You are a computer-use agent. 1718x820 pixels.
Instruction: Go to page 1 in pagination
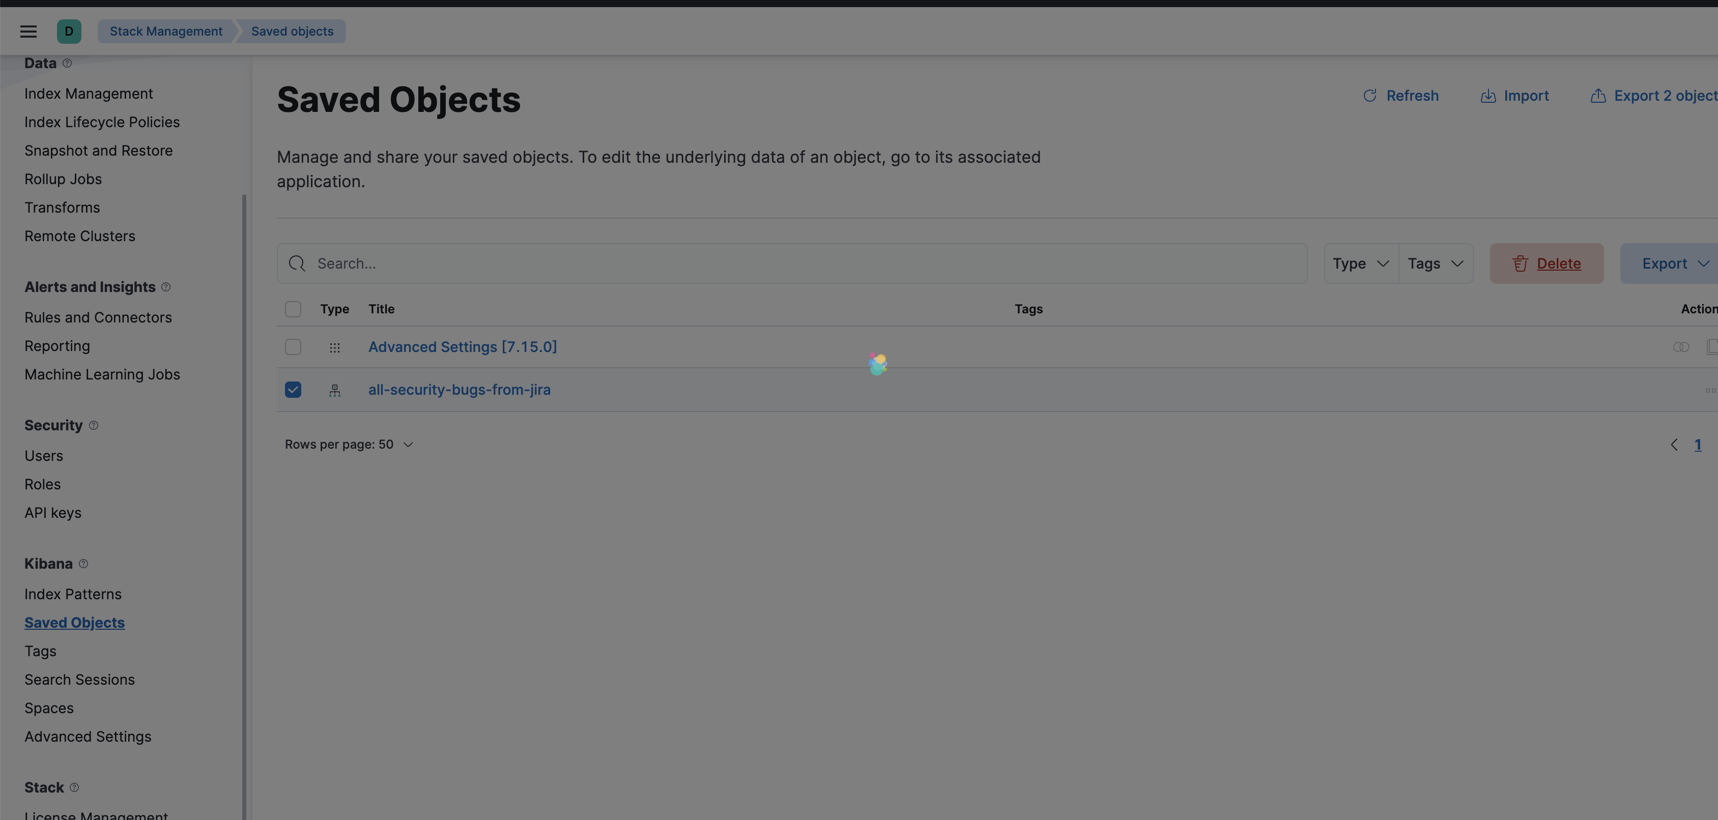[1698, 445]
